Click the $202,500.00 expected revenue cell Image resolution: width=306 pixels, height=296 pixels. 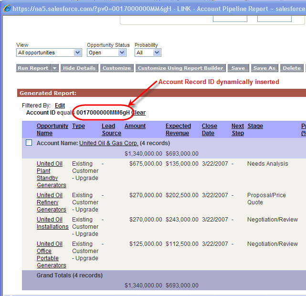click(182, 195)
